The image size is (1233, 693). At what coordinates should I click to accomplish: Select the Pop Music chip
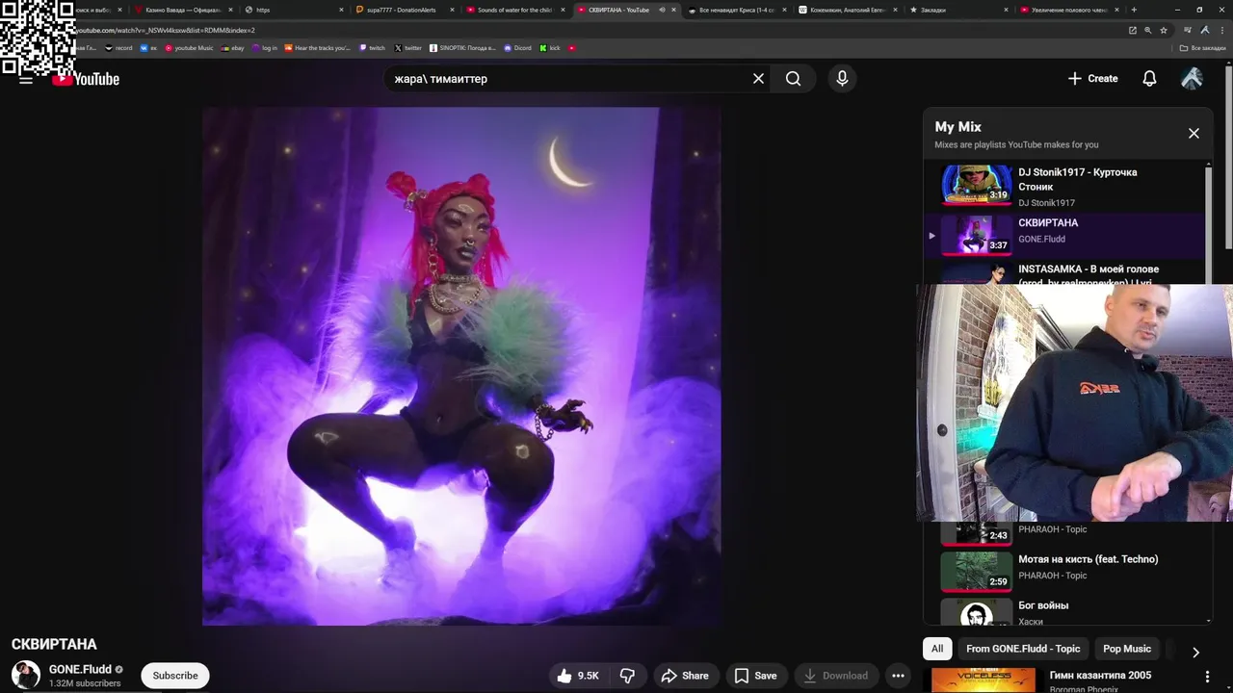[1127, 649]
